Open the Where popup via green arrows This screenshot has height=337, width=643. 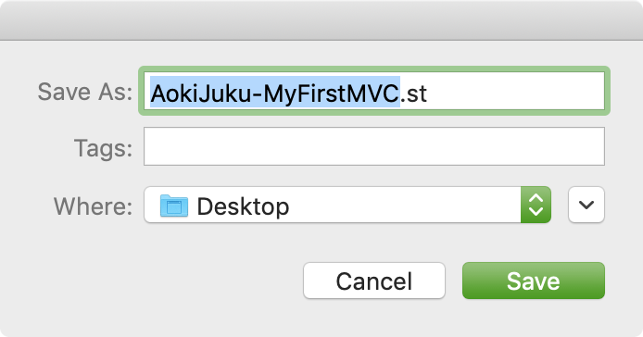[536, 205]
